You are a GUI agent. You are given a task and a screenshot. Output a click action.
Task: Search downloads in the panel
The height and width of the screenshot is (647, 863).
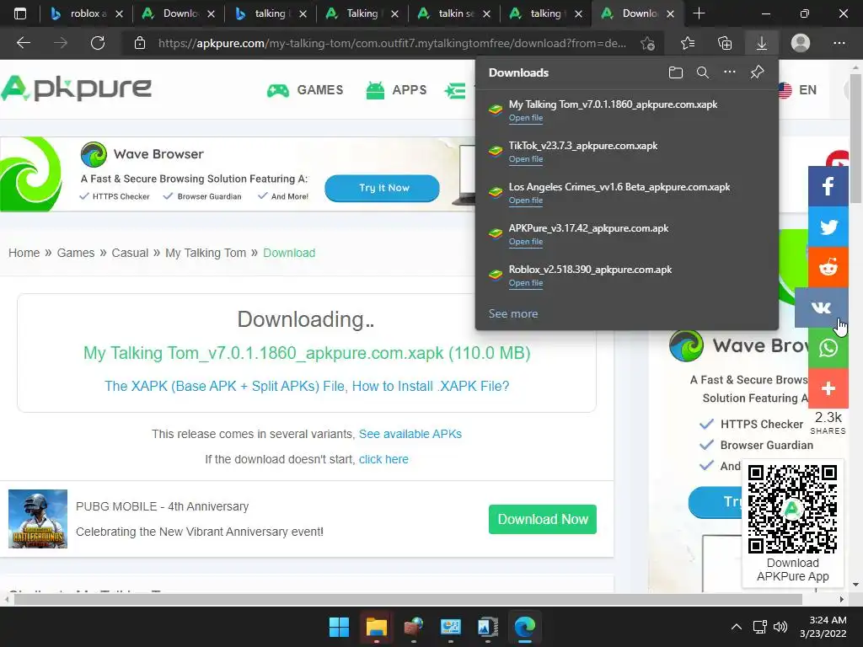pos(703,72)
